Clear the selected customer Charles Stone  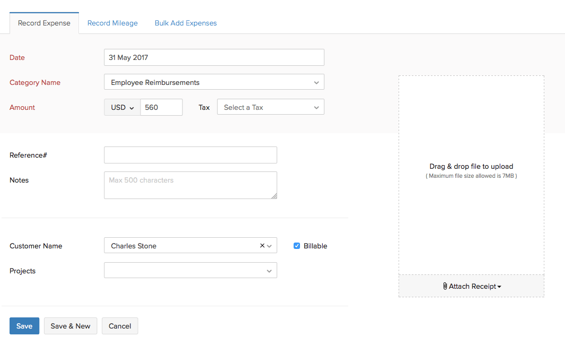coord(262,246)
